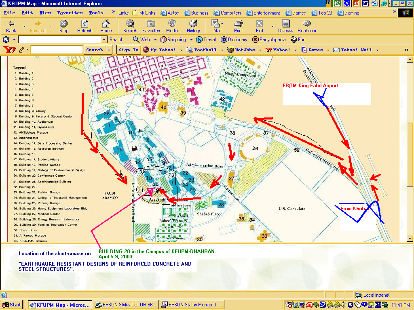Open the Favorites menu

tap(70, 13)
